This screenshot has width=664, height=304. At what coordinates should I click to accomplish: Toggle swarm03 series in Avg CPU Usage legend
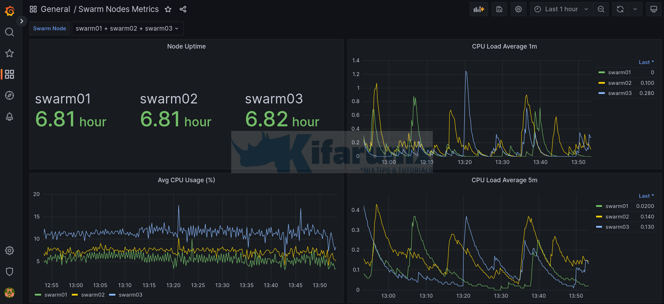click(x=130, y=295)
